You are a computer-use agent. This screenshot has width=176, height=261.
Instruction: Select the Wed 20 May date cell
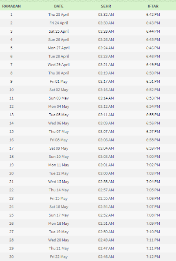click(59, 240)
